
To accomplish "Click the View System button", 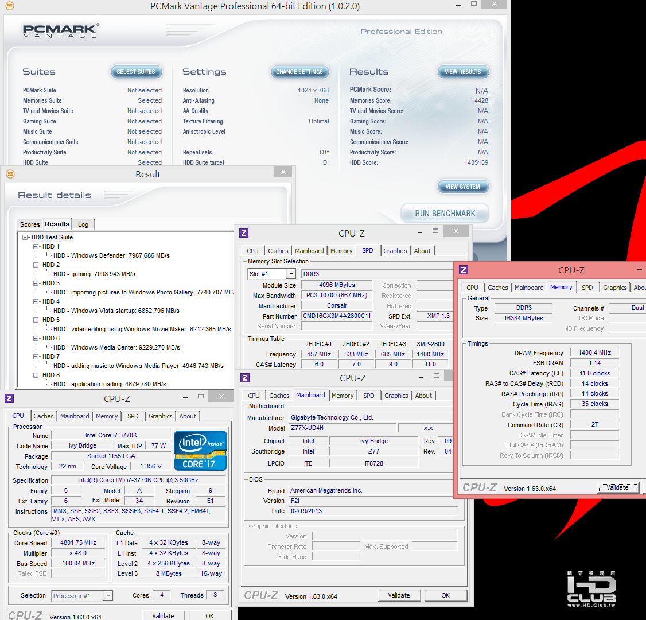I will pyautogui.click(x=462, y=187).
